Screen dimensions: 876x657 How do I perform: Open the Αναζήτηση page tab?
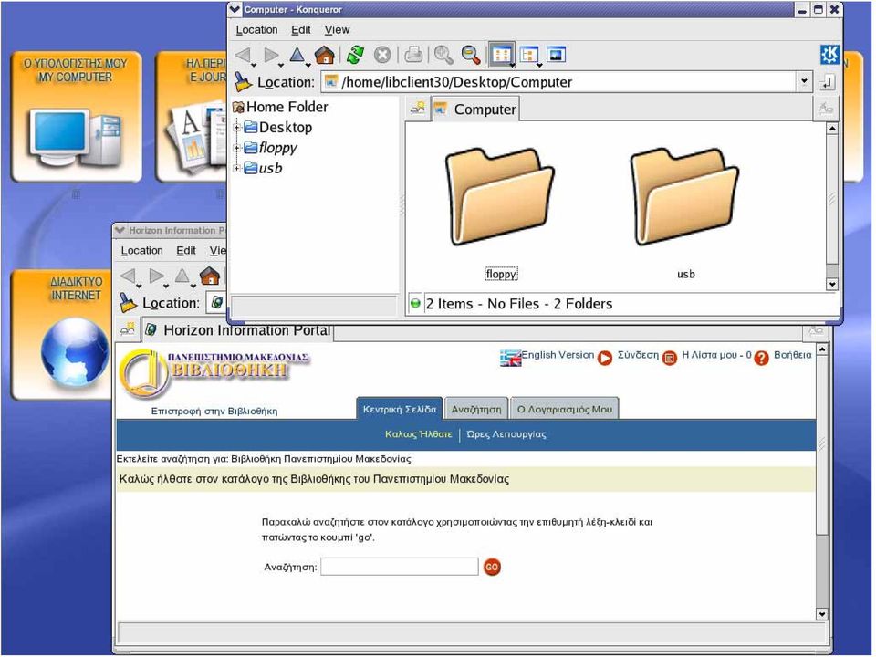click(x=476, y=409)
